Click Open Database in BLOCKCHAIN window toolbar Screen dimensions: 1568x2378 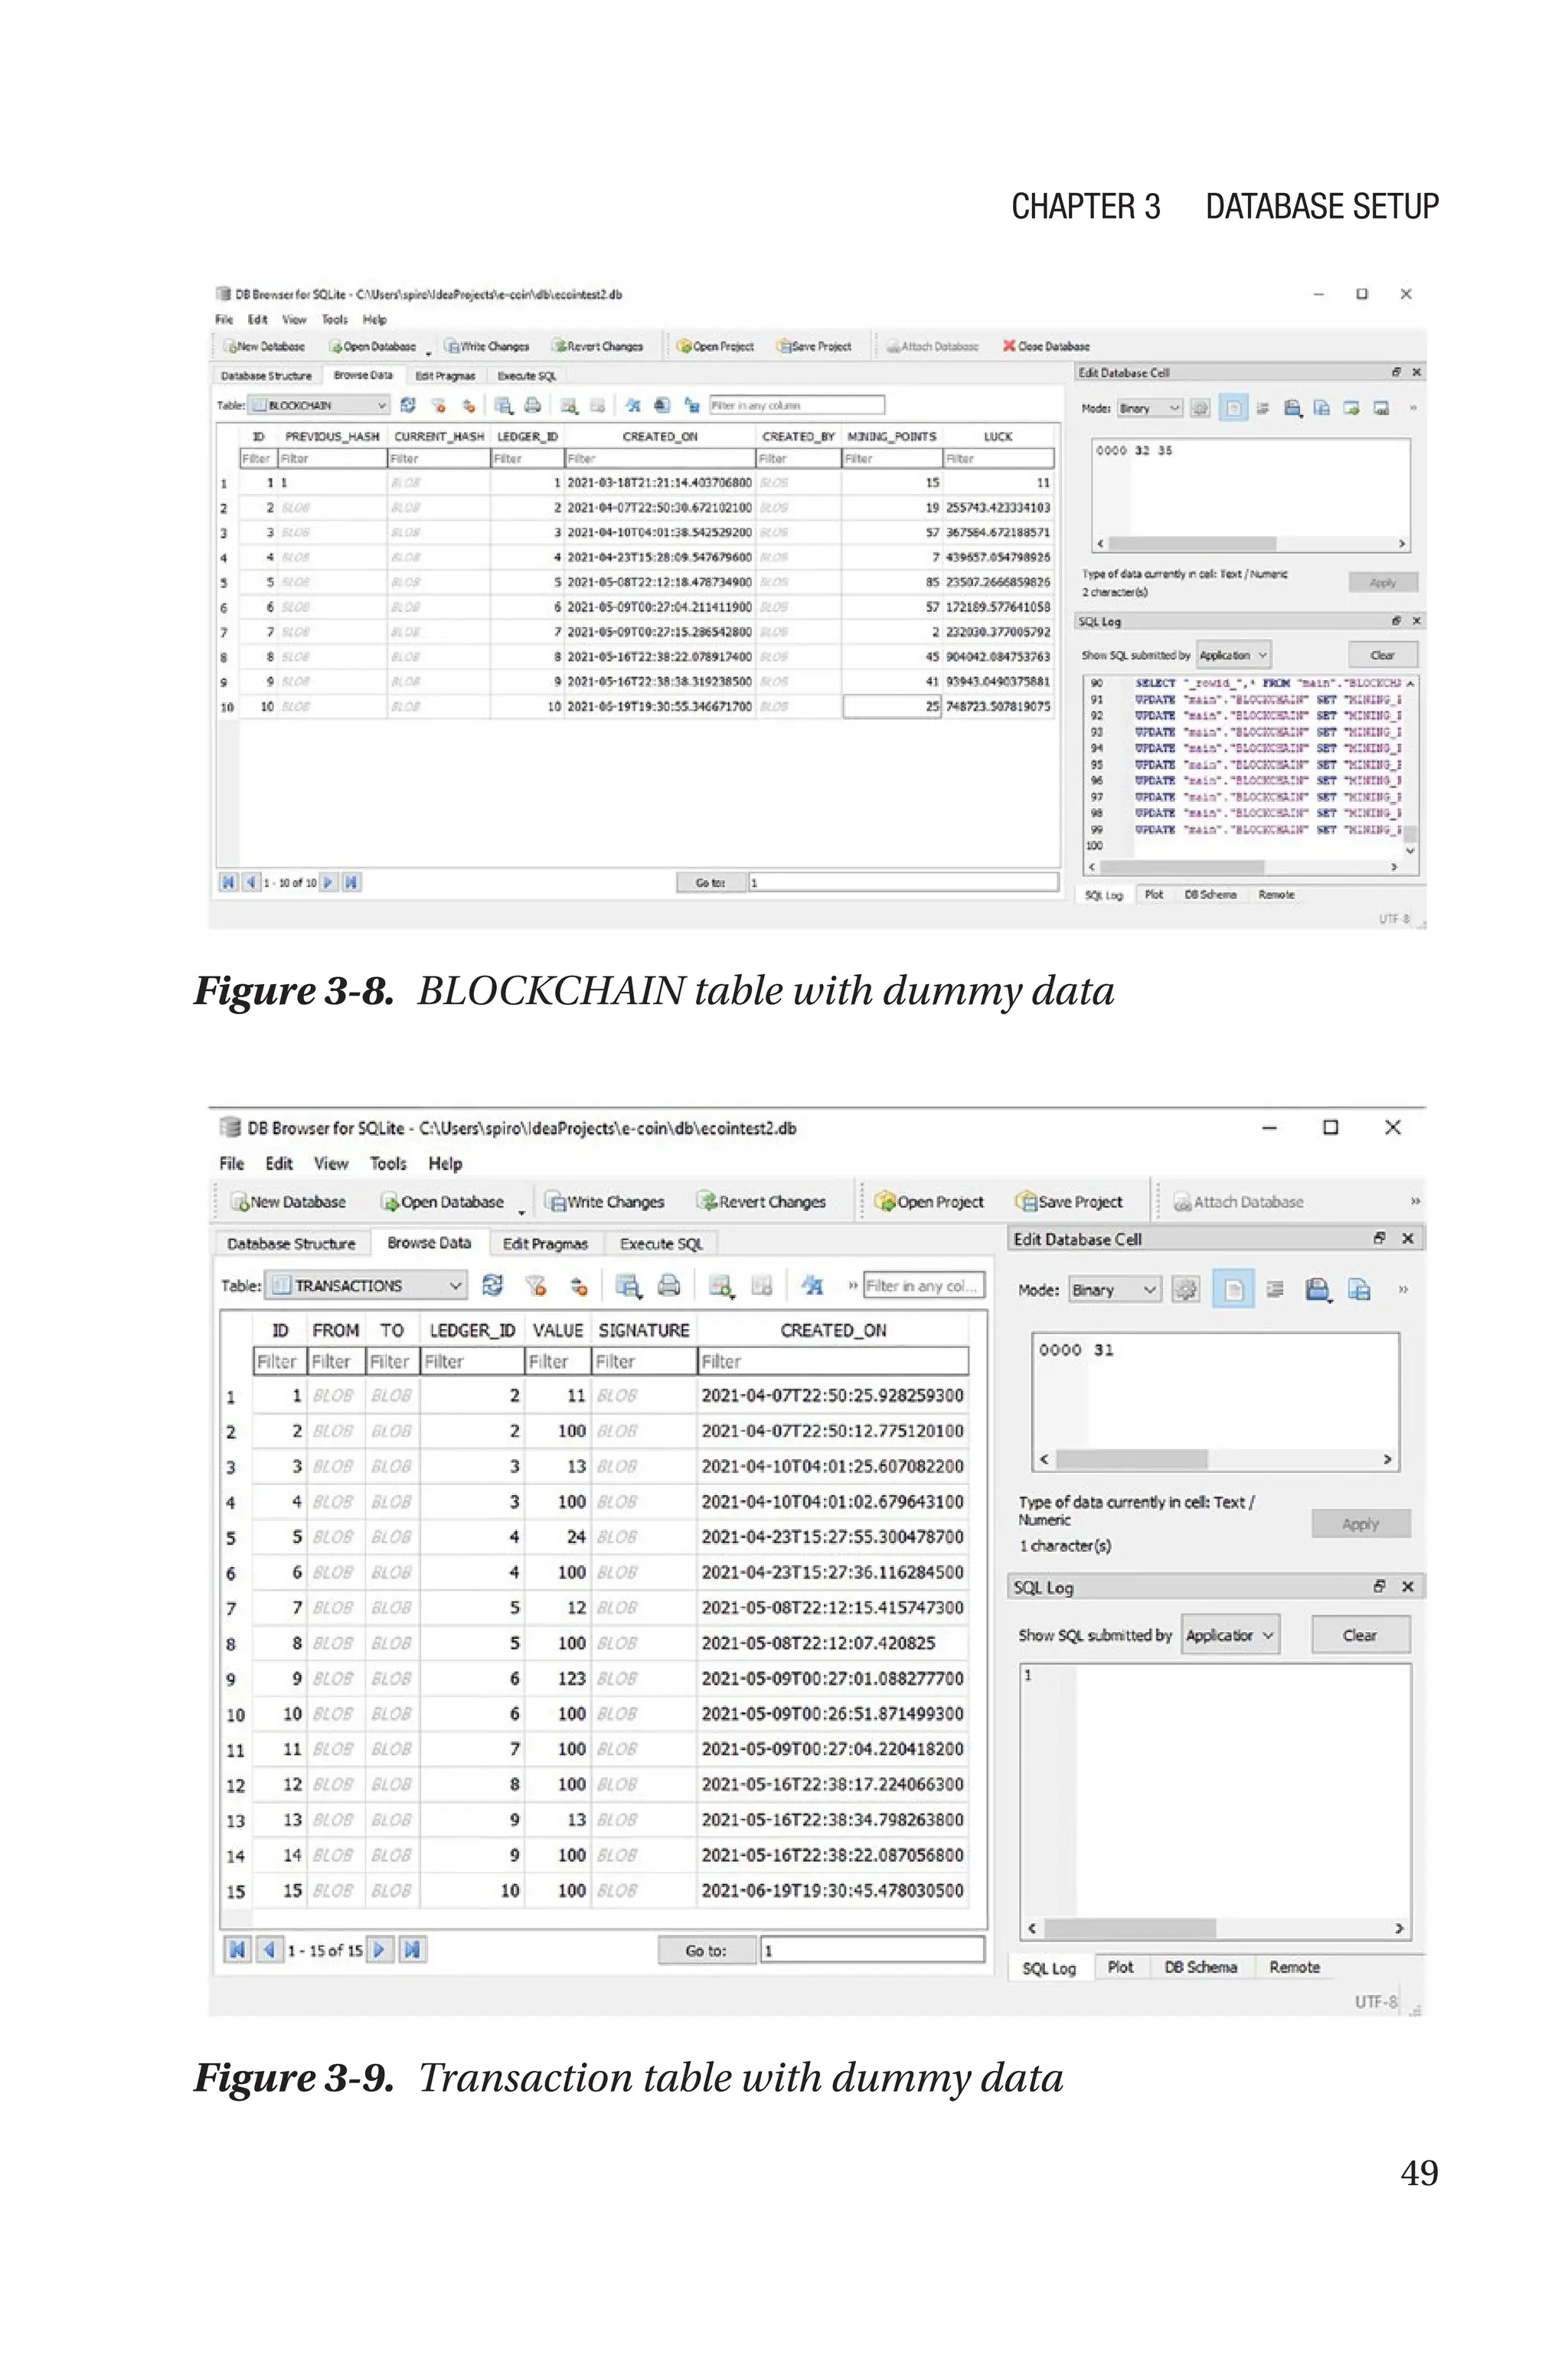click(x=372, y=346)
